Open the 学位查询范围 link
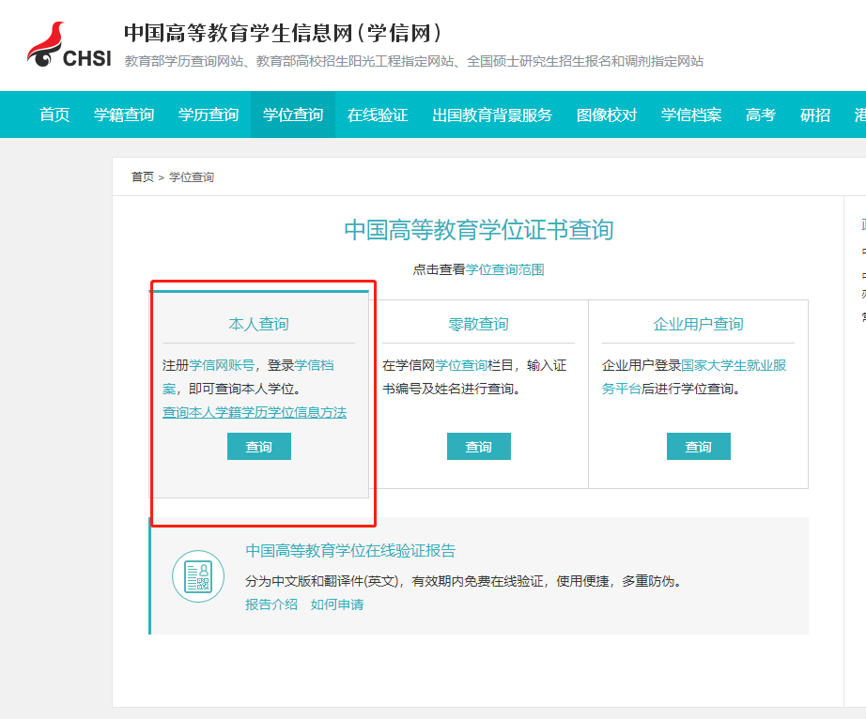The height and width of the screenshot is (719, 866). coord(505,269)
